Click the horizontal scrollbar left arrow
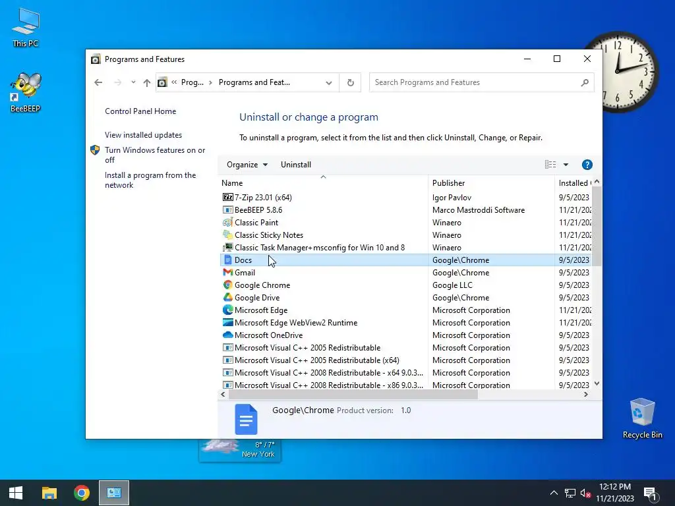675x506 pixels. point(223,394)
